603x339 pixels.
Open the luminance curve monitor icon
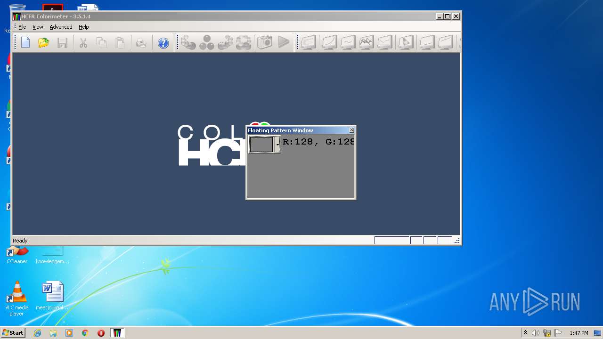click(329, 42)
